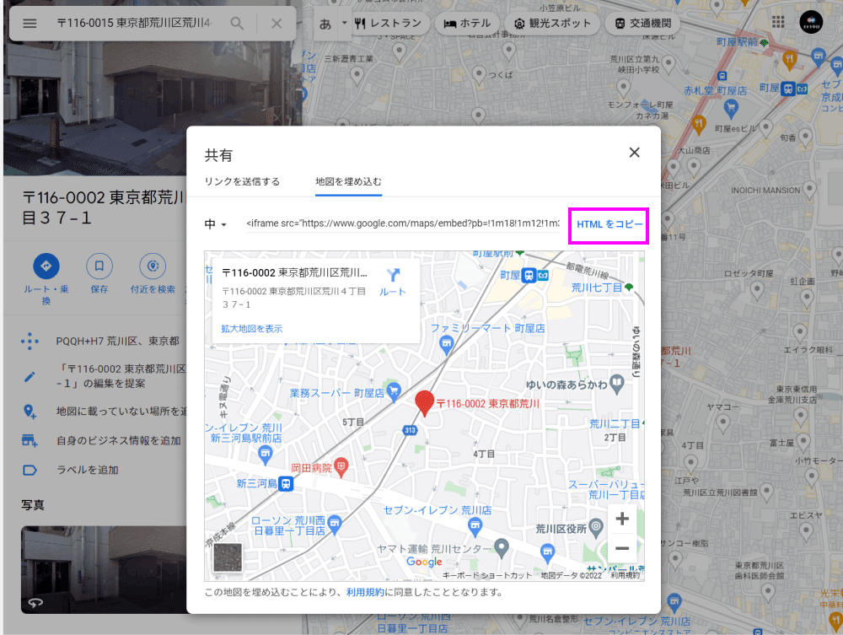Screen dimensions: 843x635
Task: Click the iframe embed code field
Action: [x=403, y=223]
